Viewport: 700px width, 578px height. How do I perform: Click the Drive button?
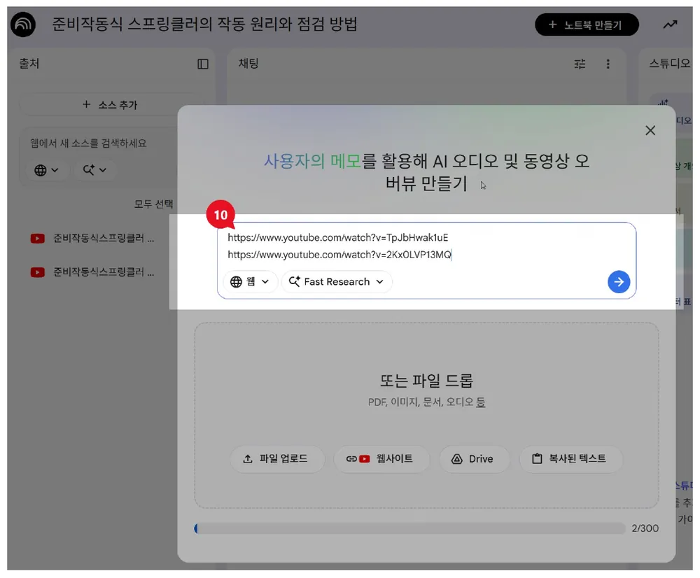tap(474, 459)
